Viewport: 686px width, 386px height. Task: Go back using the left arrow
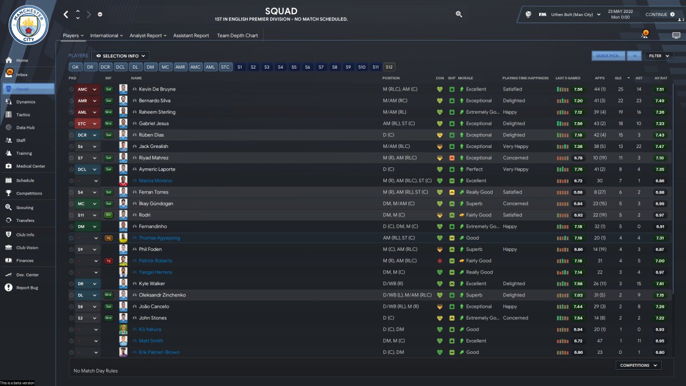click(x=66, y=14)
